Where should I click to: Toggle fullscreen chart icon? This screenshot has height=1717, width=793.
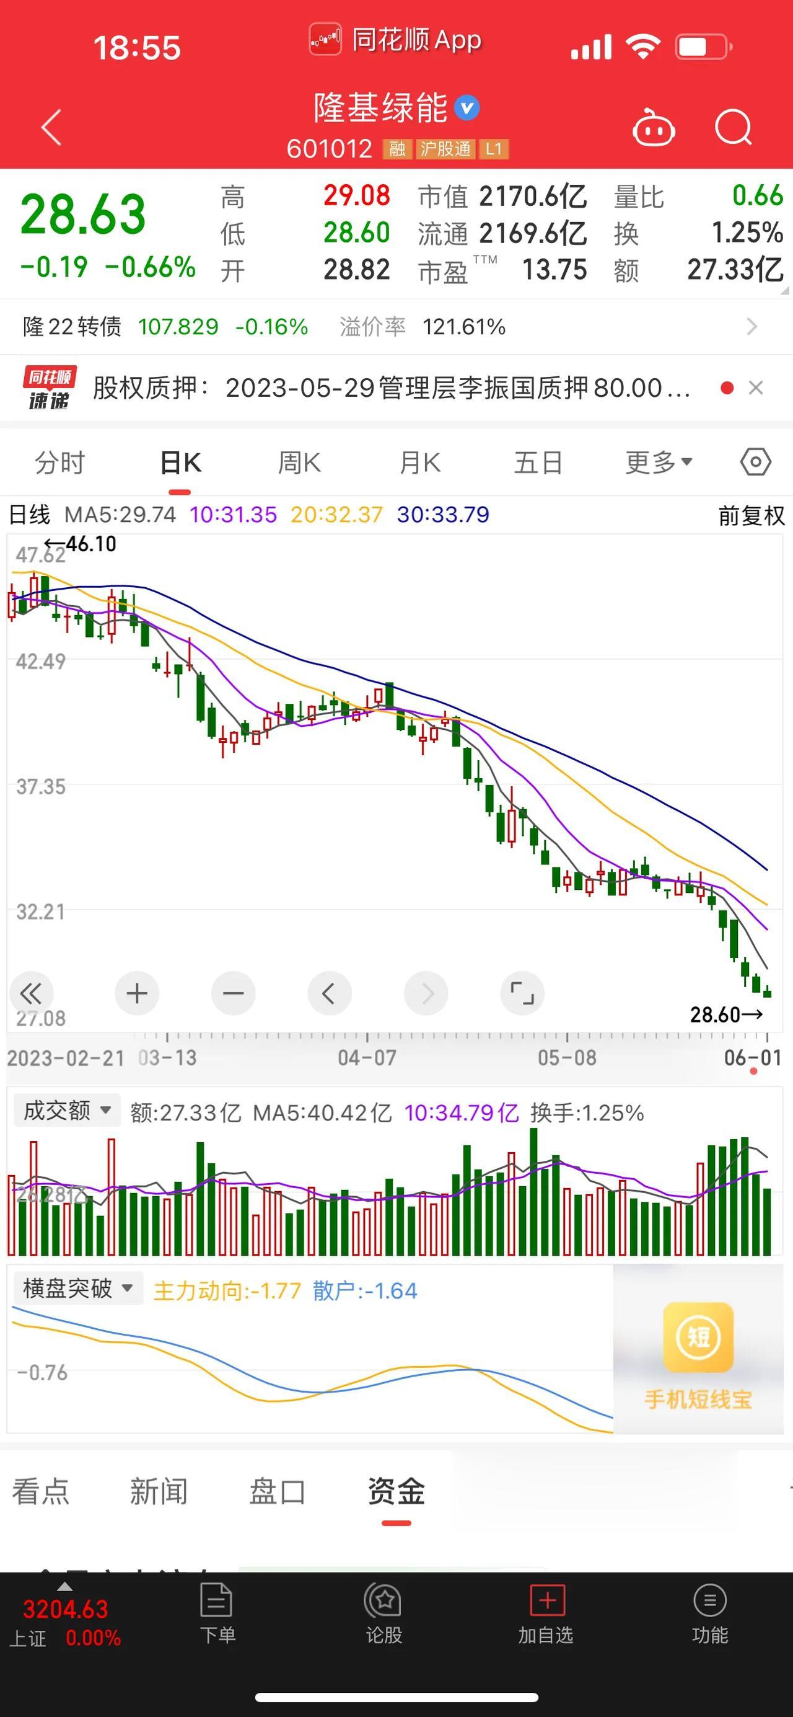tap(522, 994)
